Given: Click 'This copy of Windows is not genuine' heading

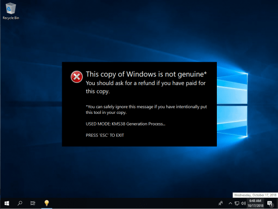Looking at the screenshot, I should 146,74.
